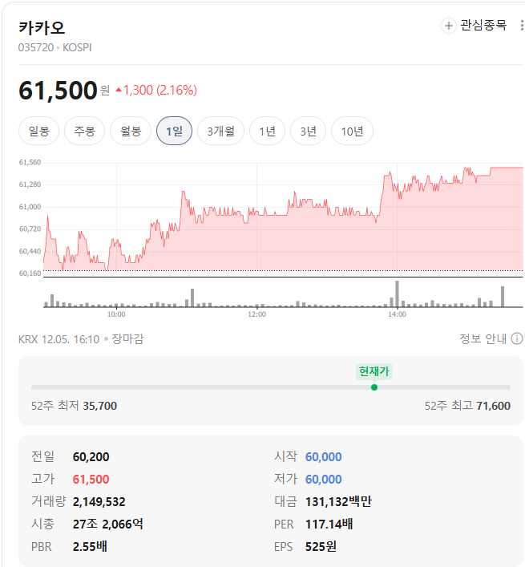This screenshot has width=525, height=567.
Task: Click the EPS value 525원
Action: 321,546
